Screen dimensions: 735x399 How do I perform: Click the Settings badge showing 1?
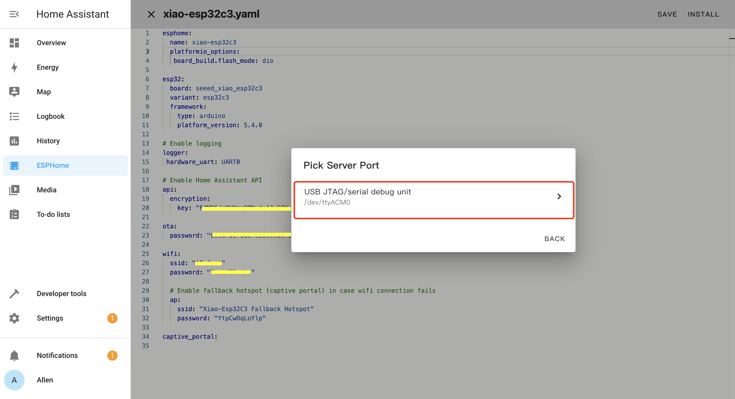pyautogui.click(x=112, y=318)
